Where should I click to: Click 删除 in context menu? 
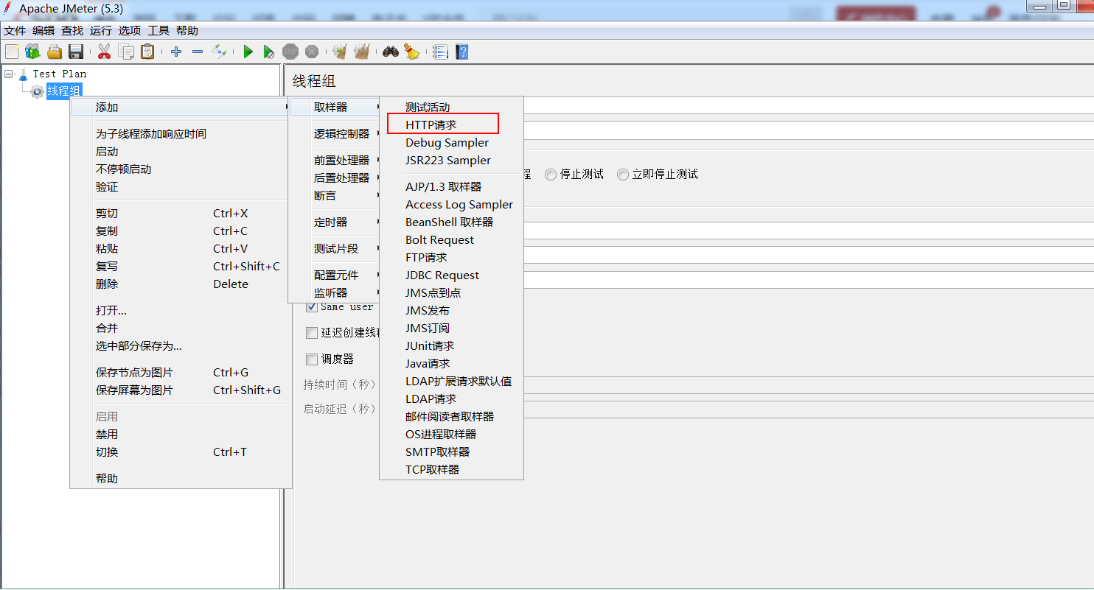[181, 284]
